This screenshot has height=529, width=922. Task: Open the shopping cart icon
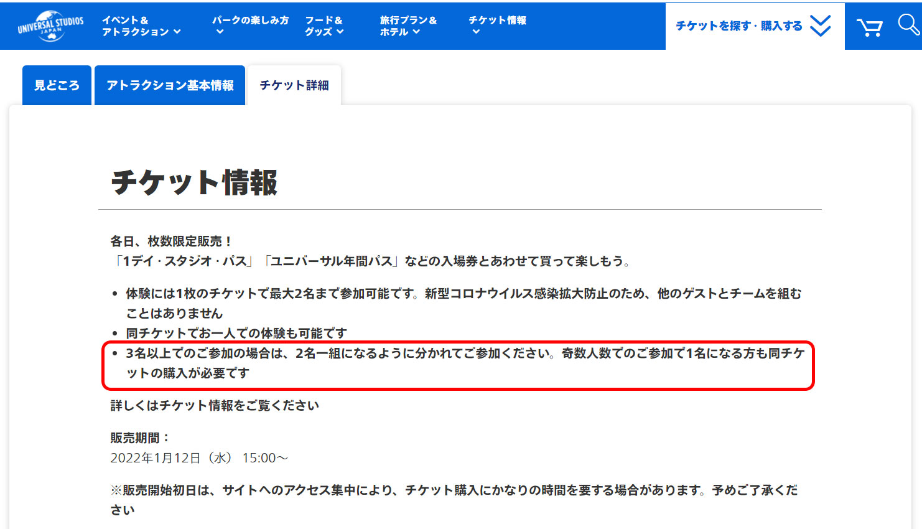click(x=869, y=27)
